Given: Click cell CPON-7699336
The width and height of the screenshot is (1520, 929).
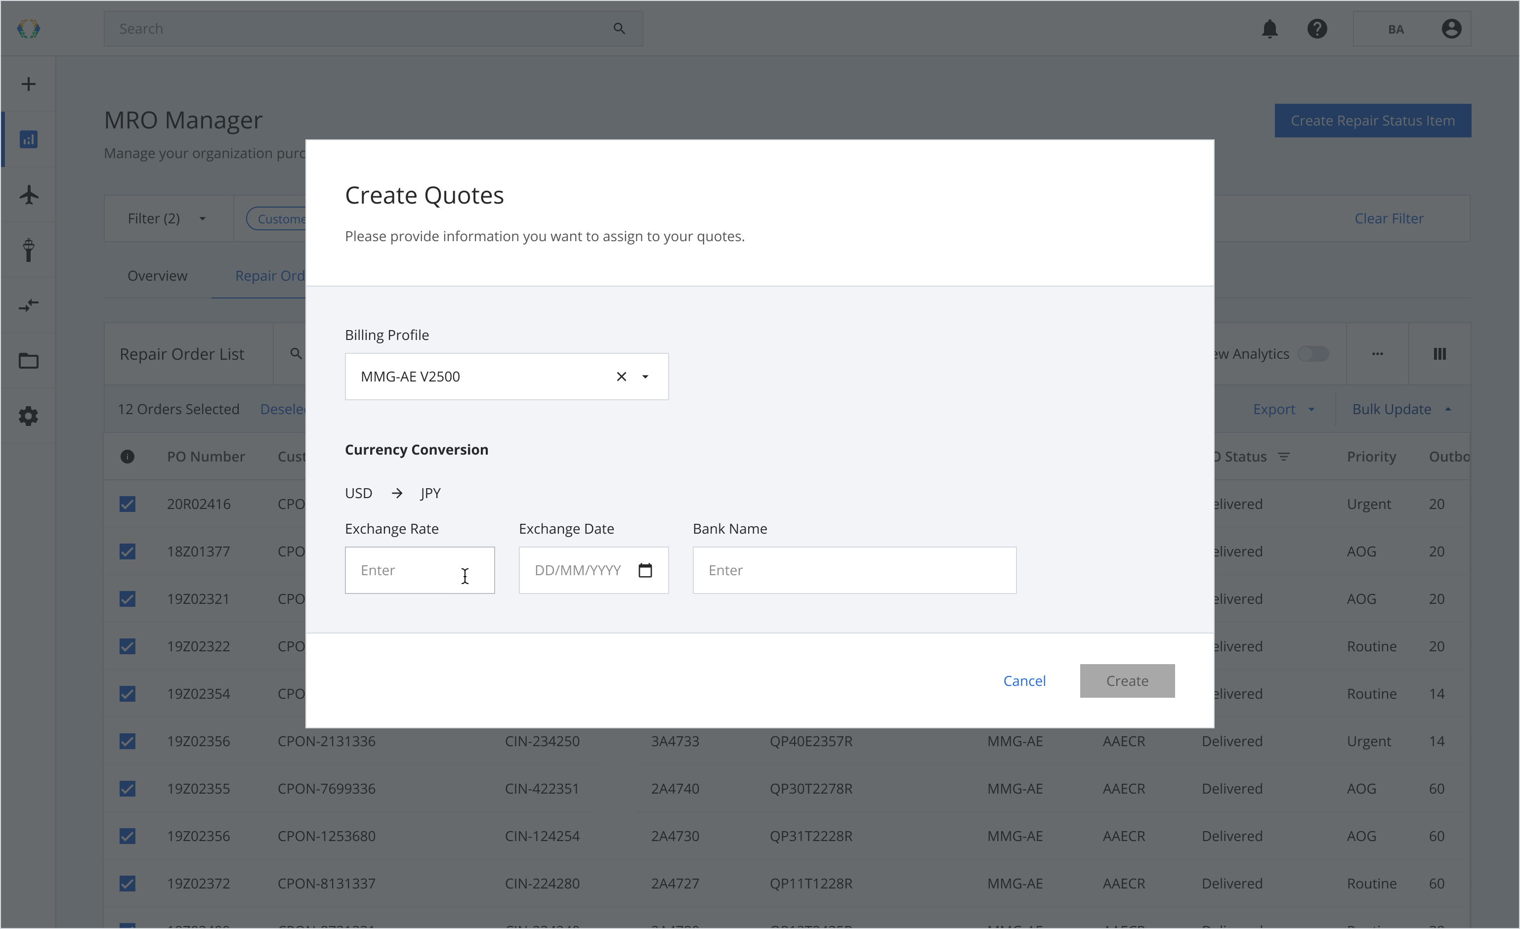Looking at the screenshot, I should point(326,788).
